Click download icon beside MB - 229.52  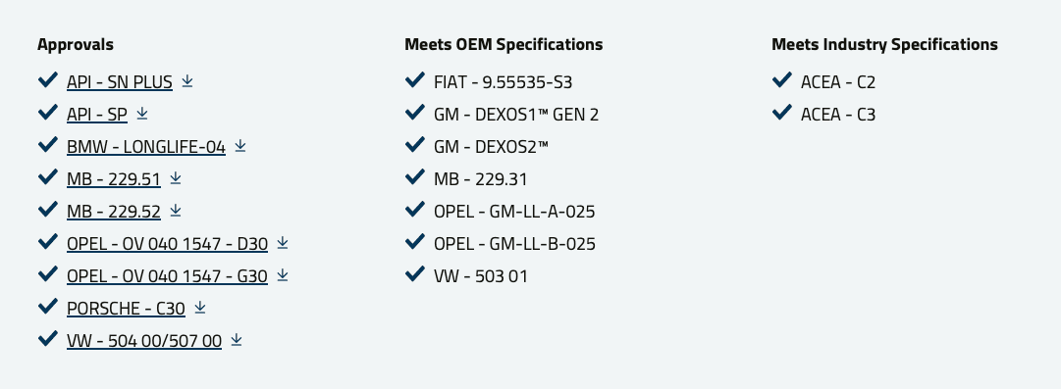pyautogui.click(x=176, y=211)
